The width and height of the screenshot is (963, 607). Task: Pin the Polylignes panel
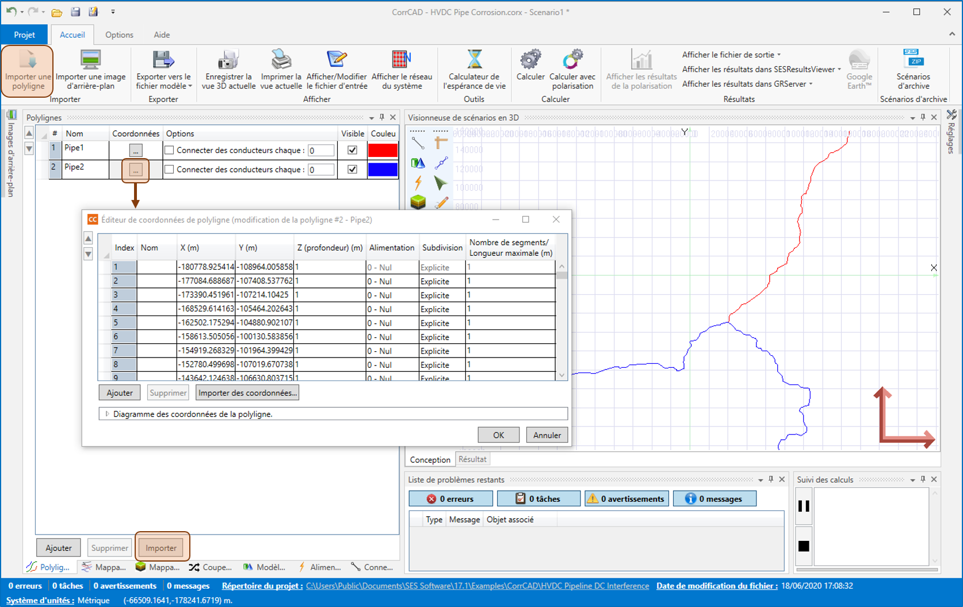382,117
